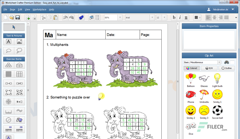Open the File menu
Image resolution: width=240 pixels, height=139 pixels.
point(5,9)
